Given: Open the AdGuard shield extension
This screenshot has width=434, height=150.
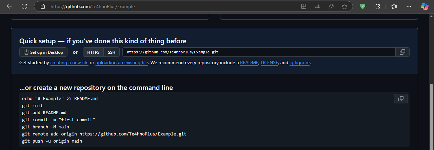Looking at the screenshot, I should click(362, 6).
